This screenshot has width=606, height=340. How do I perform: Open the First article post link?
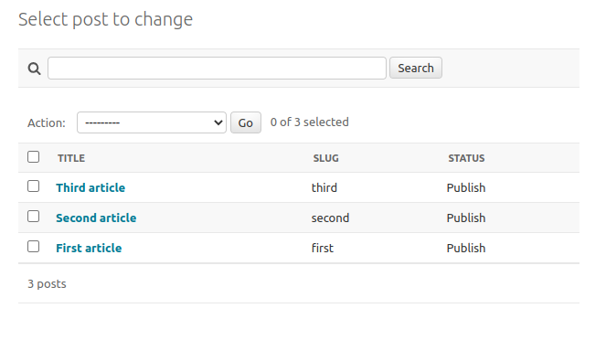89,248
